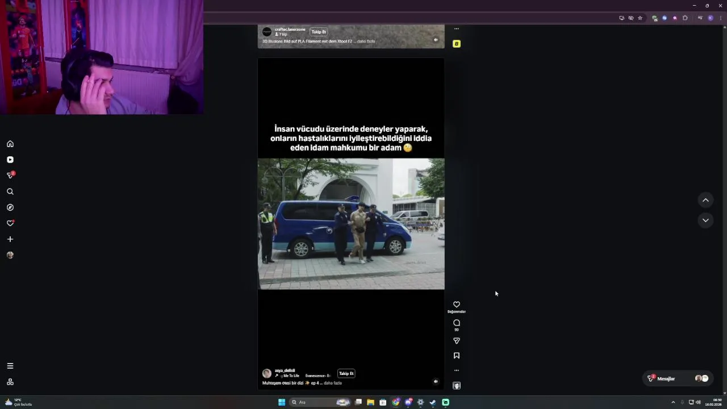Toggle sound on the craftec.laserzone reel
Image resolution: width=727 pixels, height=409 pixels.
(436, 40)
